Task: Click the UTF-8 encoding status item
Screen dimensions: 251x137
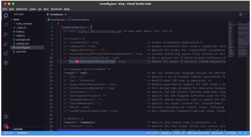Action: pyautogui.click(x=176, y=133)
